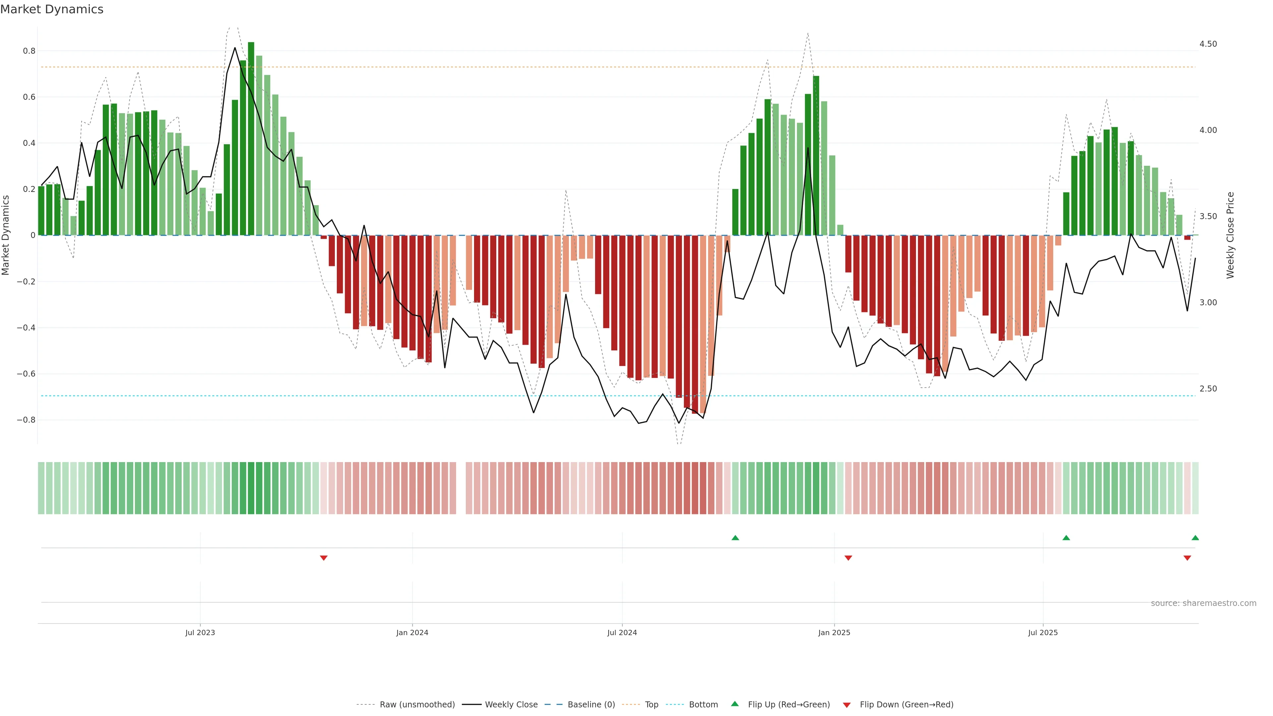Toggle the Weekly Close legend entry

[511, 705]
